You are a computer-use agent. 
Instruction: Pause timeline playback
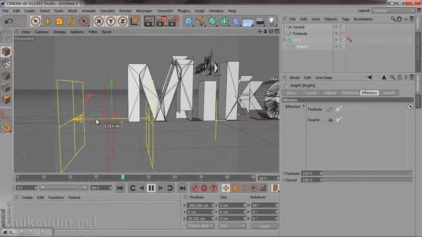(x=151, y=188)
